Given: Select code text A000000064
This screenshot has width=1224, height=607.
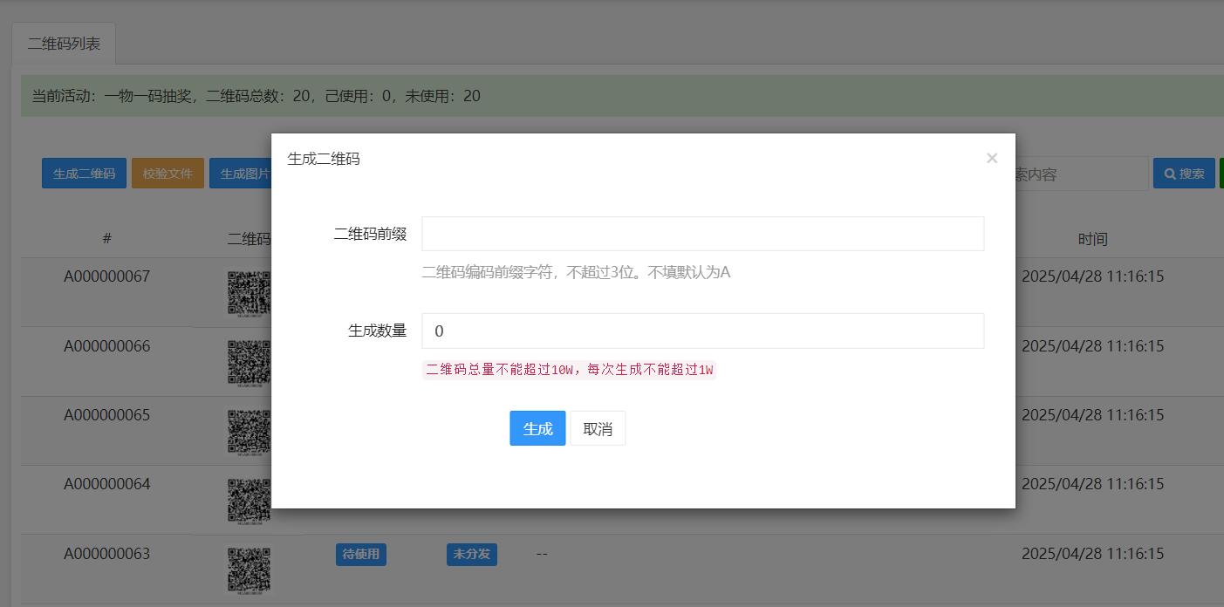Looking at the screenshot, I should click(x=106, y=484).
